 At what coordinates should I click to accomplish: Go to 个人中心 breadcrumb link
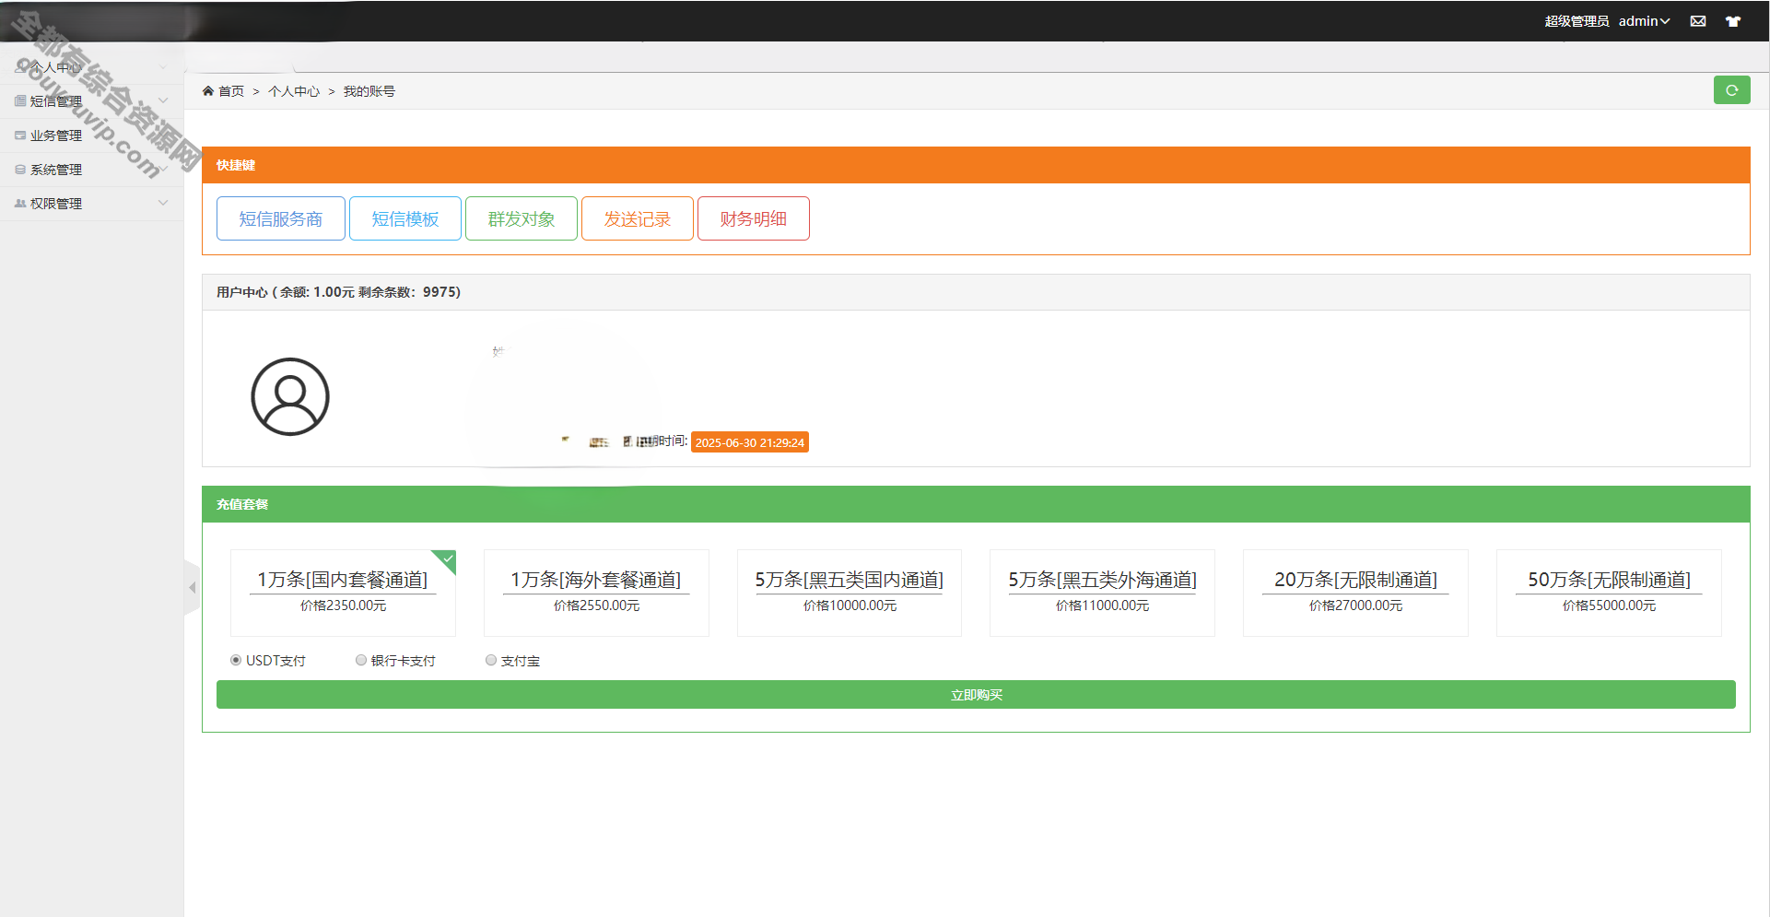click(294, 91)
